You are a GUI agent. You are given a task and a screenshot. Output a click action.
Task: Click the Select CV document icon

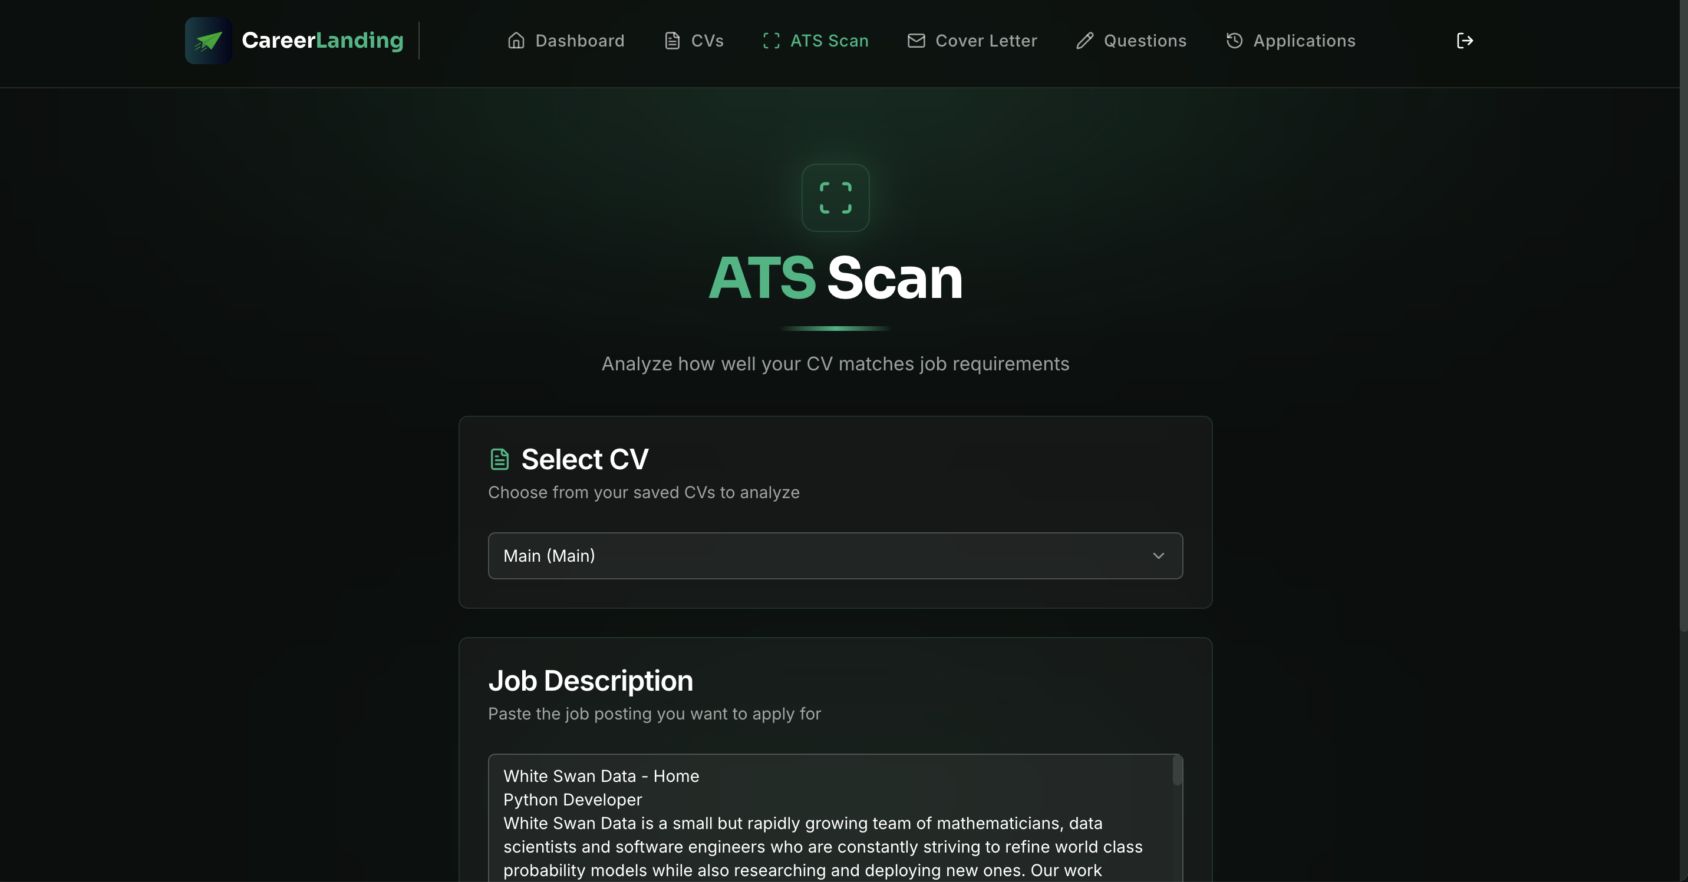tap(499, 459)
